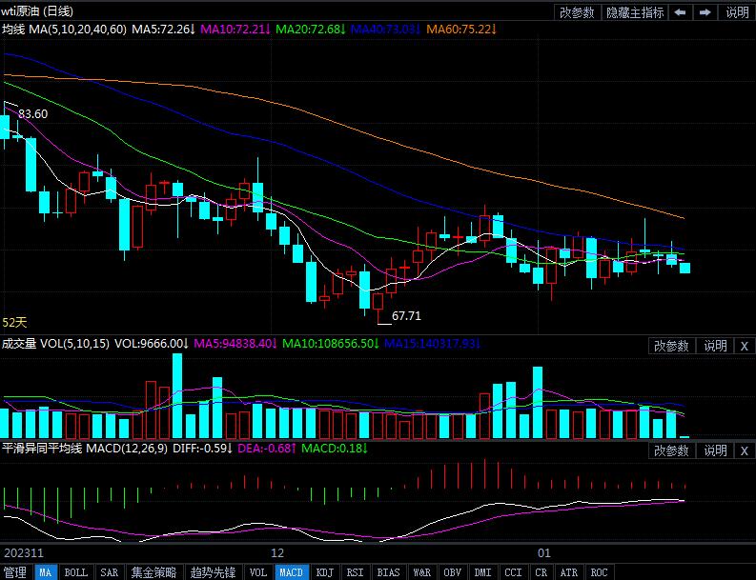Click the DIFF:-0.59 MACD value

(x=202, y=449)
